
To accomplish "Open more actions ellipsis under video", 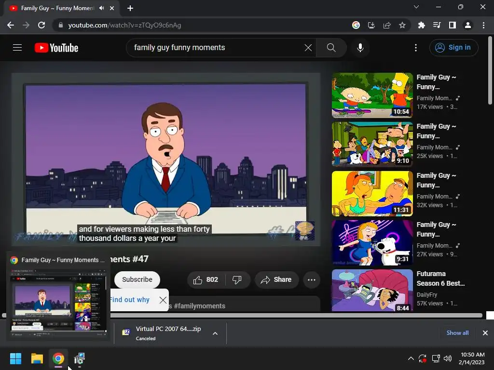I will (x=312, y=280).
